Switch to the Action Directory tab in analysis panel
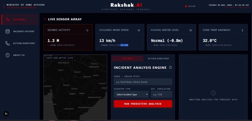Viewport: 252px width, 121px height. [159, 58]
